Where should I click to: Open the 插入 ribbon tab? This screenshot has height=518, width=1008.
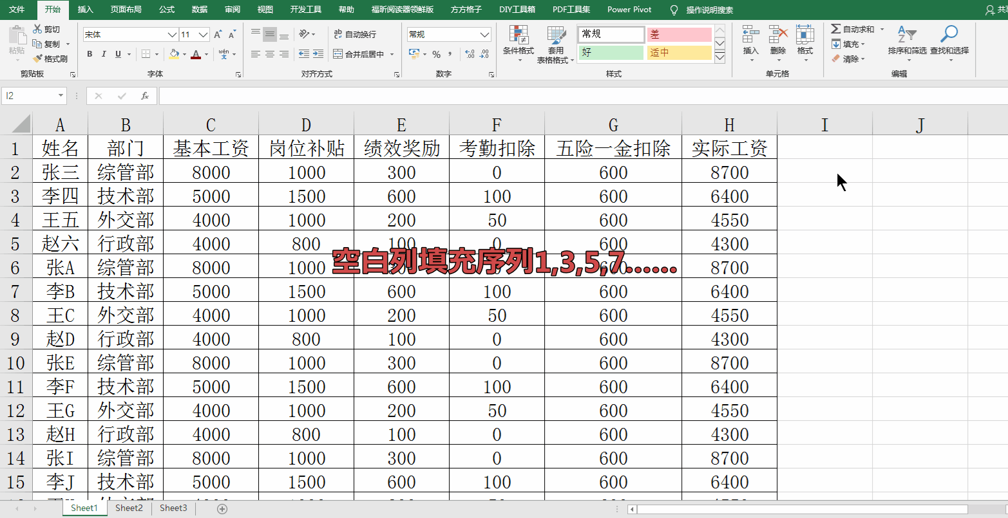86,10
